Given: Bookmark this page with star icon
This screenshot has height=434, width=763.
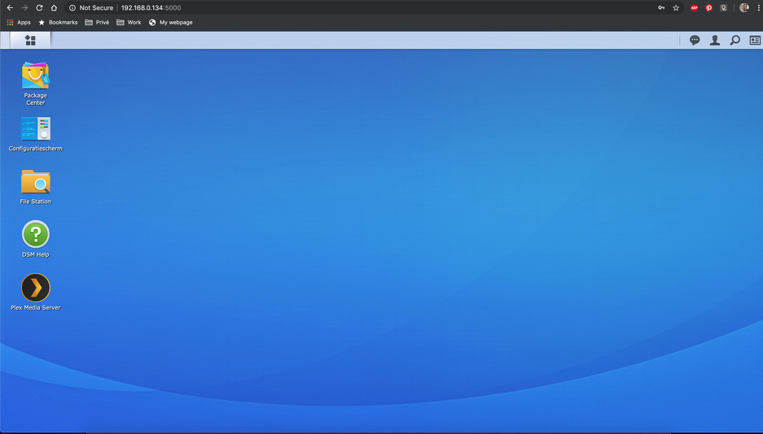Looking at the screenshot, I should (676, 8).
